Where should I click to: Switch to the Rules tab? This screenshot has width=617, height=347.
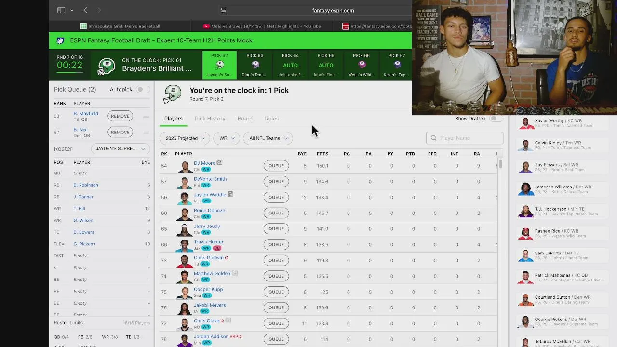pyautogui.click(x=271, y=119)
